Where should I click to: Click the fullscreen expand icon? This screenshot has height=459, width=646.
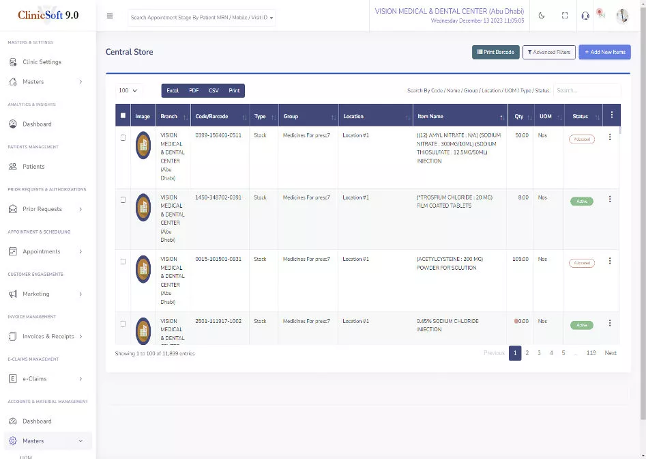(565, 16)
